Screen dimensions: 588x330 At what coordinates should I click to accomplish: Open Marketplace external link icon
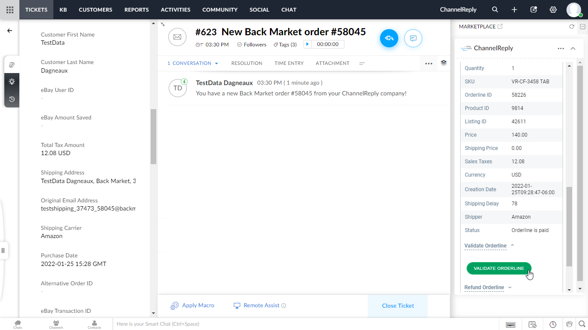(500, 26)
